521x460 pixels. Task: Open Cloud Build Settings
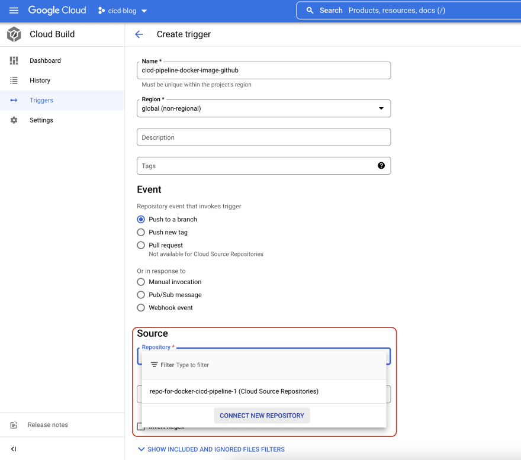point(41,120)
